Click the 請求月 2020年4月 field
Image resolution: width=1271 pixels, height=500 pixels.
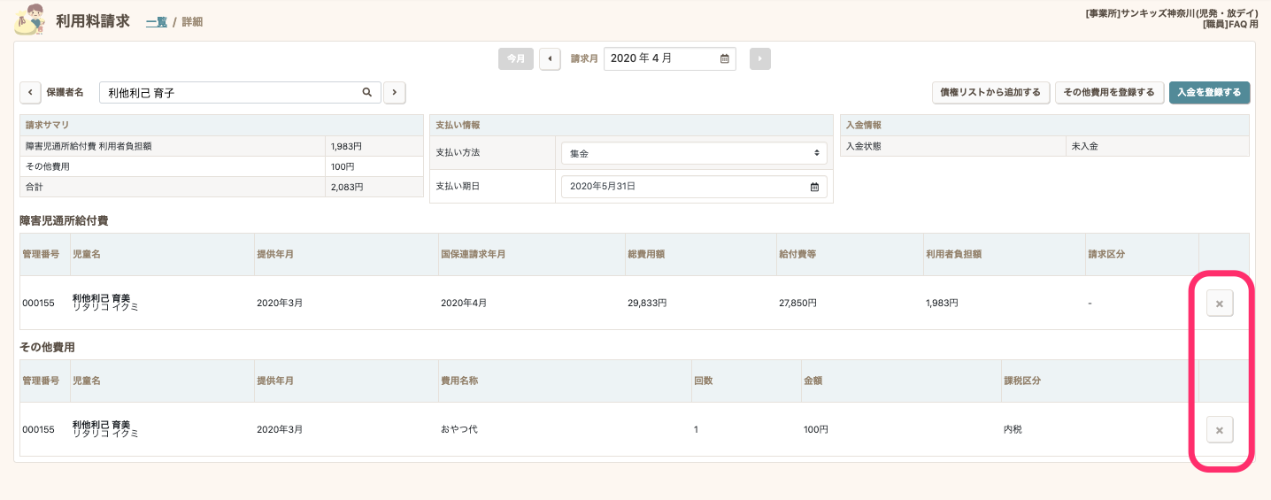[659, 58]
